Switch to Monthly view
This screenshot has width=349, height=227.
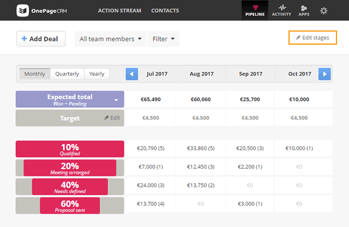pyautogui.click(x=35, y=73)
